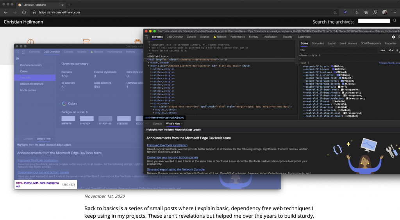Reload the page with the refresh icon

[24, 12]
